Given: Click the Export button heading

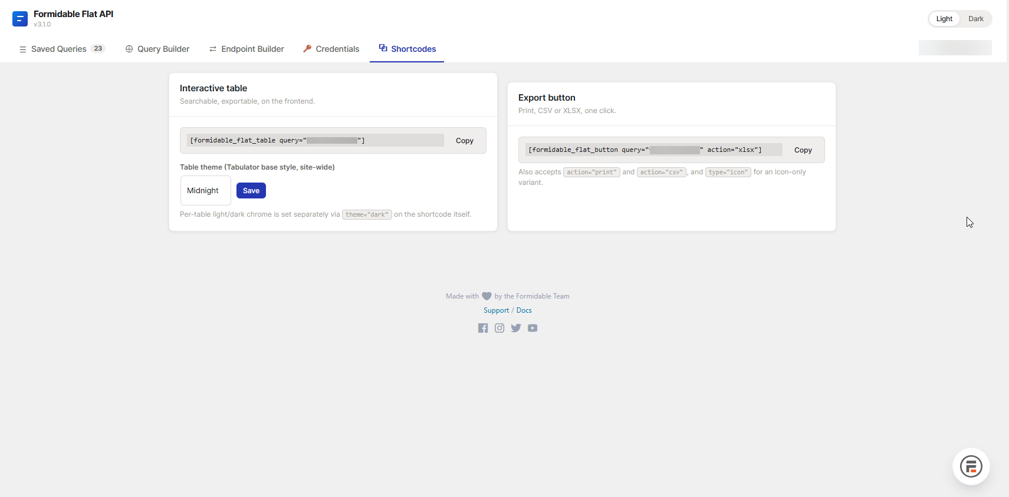Looking at the screenshot, I should click(x=547, y=98).
